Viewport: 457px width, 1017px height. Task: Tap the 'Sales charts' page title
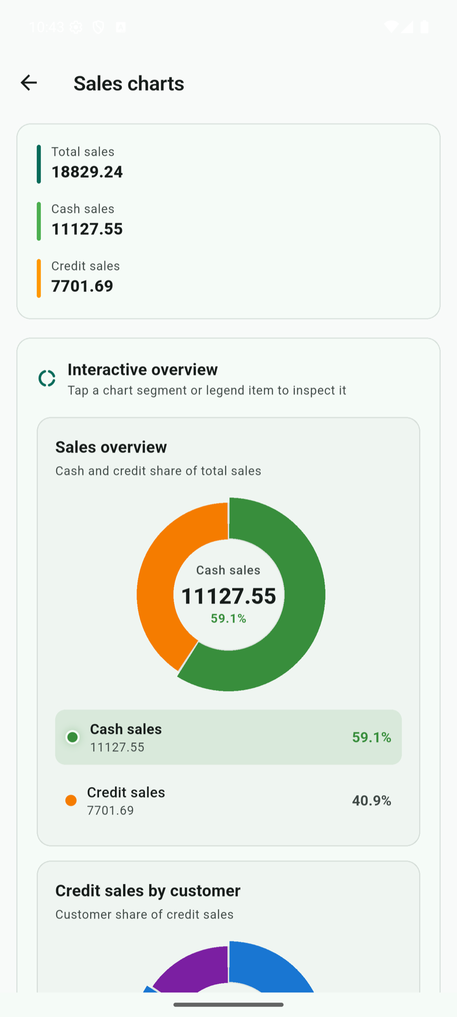pyautogui.click(x=129, y=83)
